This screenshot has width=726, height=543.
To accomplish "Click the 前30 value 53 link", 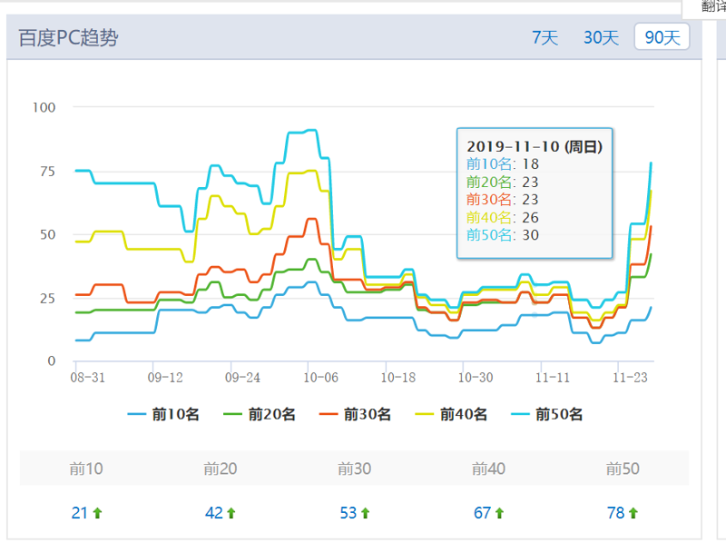I will 348,513.
